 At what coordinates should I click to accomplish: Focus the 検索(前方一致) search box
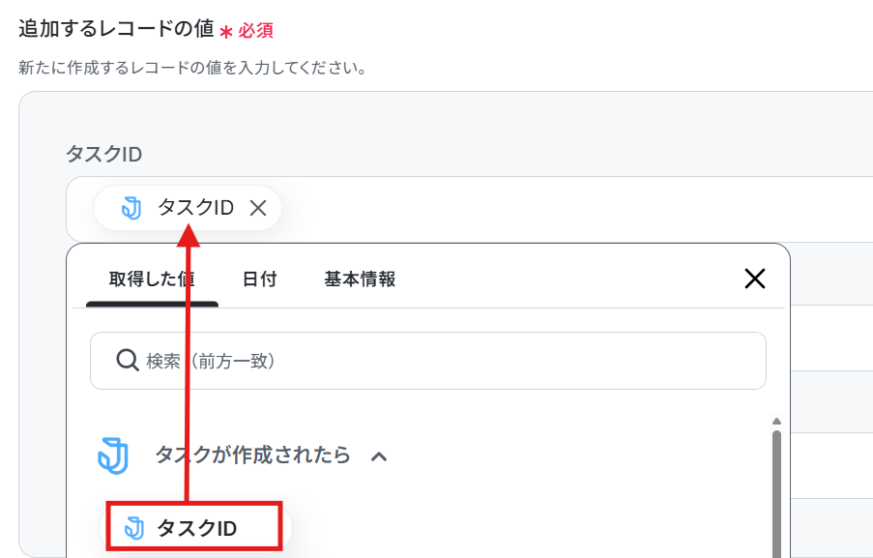428,361
